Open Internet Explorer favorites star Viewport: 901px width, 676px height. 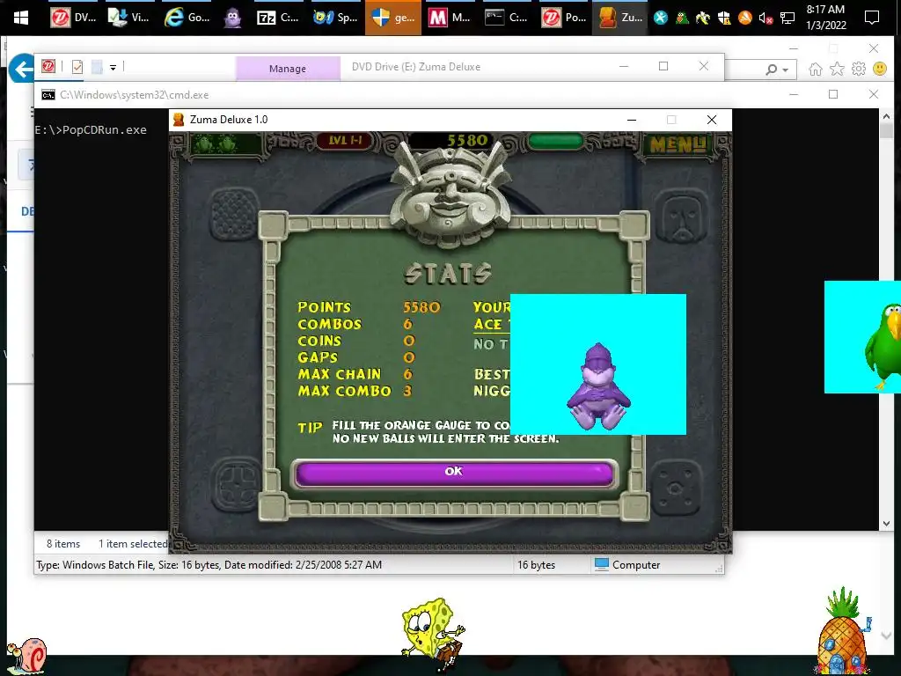[838, 70]
